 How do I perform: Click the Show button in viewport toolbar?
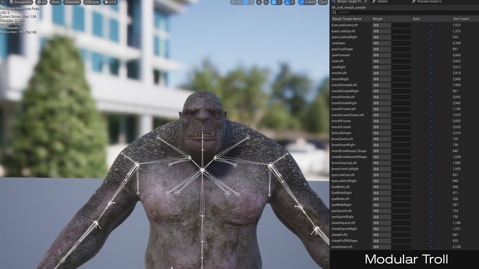pos(55,2)
